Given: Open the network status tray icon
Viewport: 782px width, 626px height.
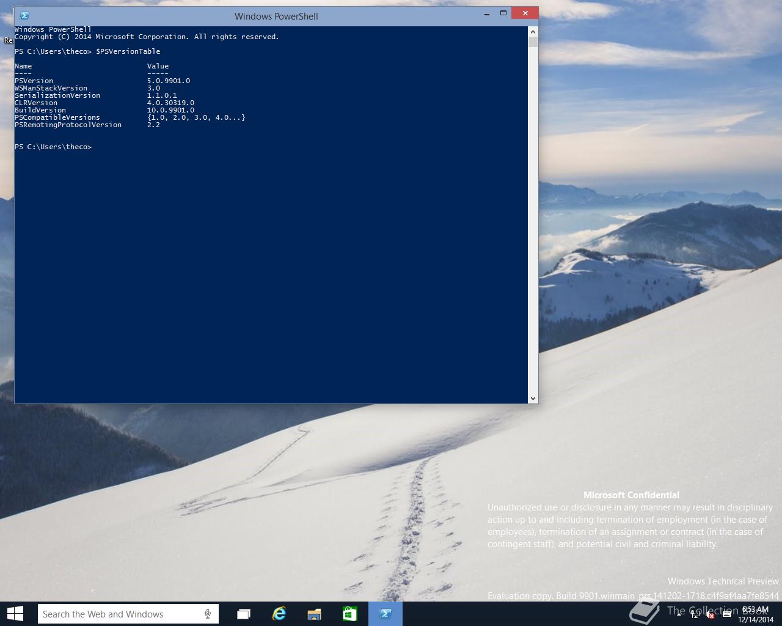Looking at the screenshot, I should pyautogui.click(x=695, y=614).
